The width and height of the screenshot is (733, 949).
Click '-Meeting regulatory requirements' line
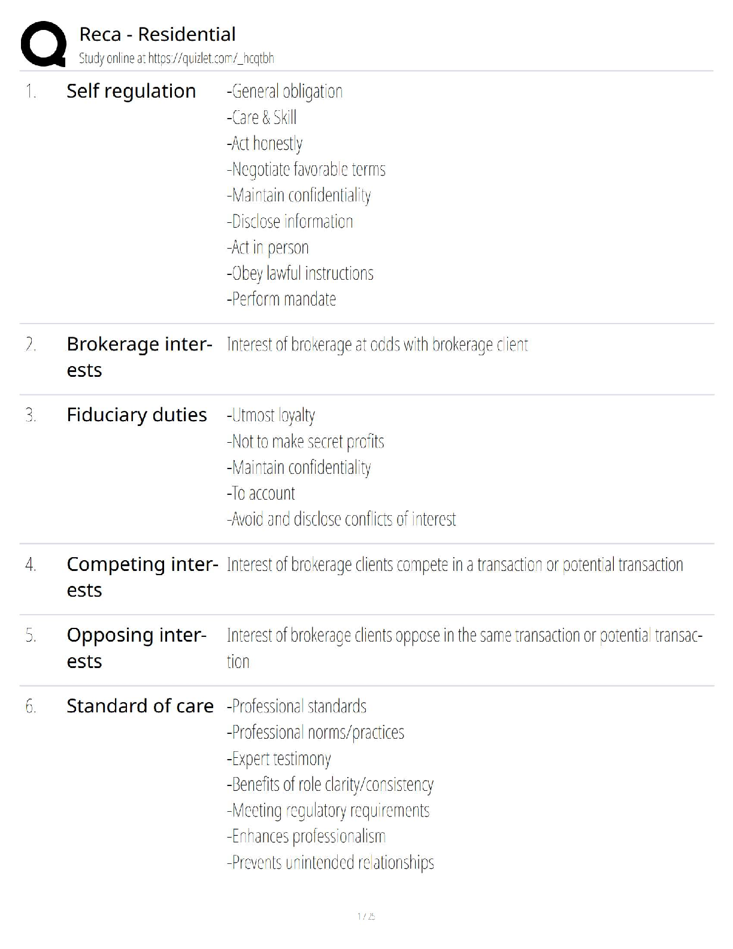coord(328,811)
